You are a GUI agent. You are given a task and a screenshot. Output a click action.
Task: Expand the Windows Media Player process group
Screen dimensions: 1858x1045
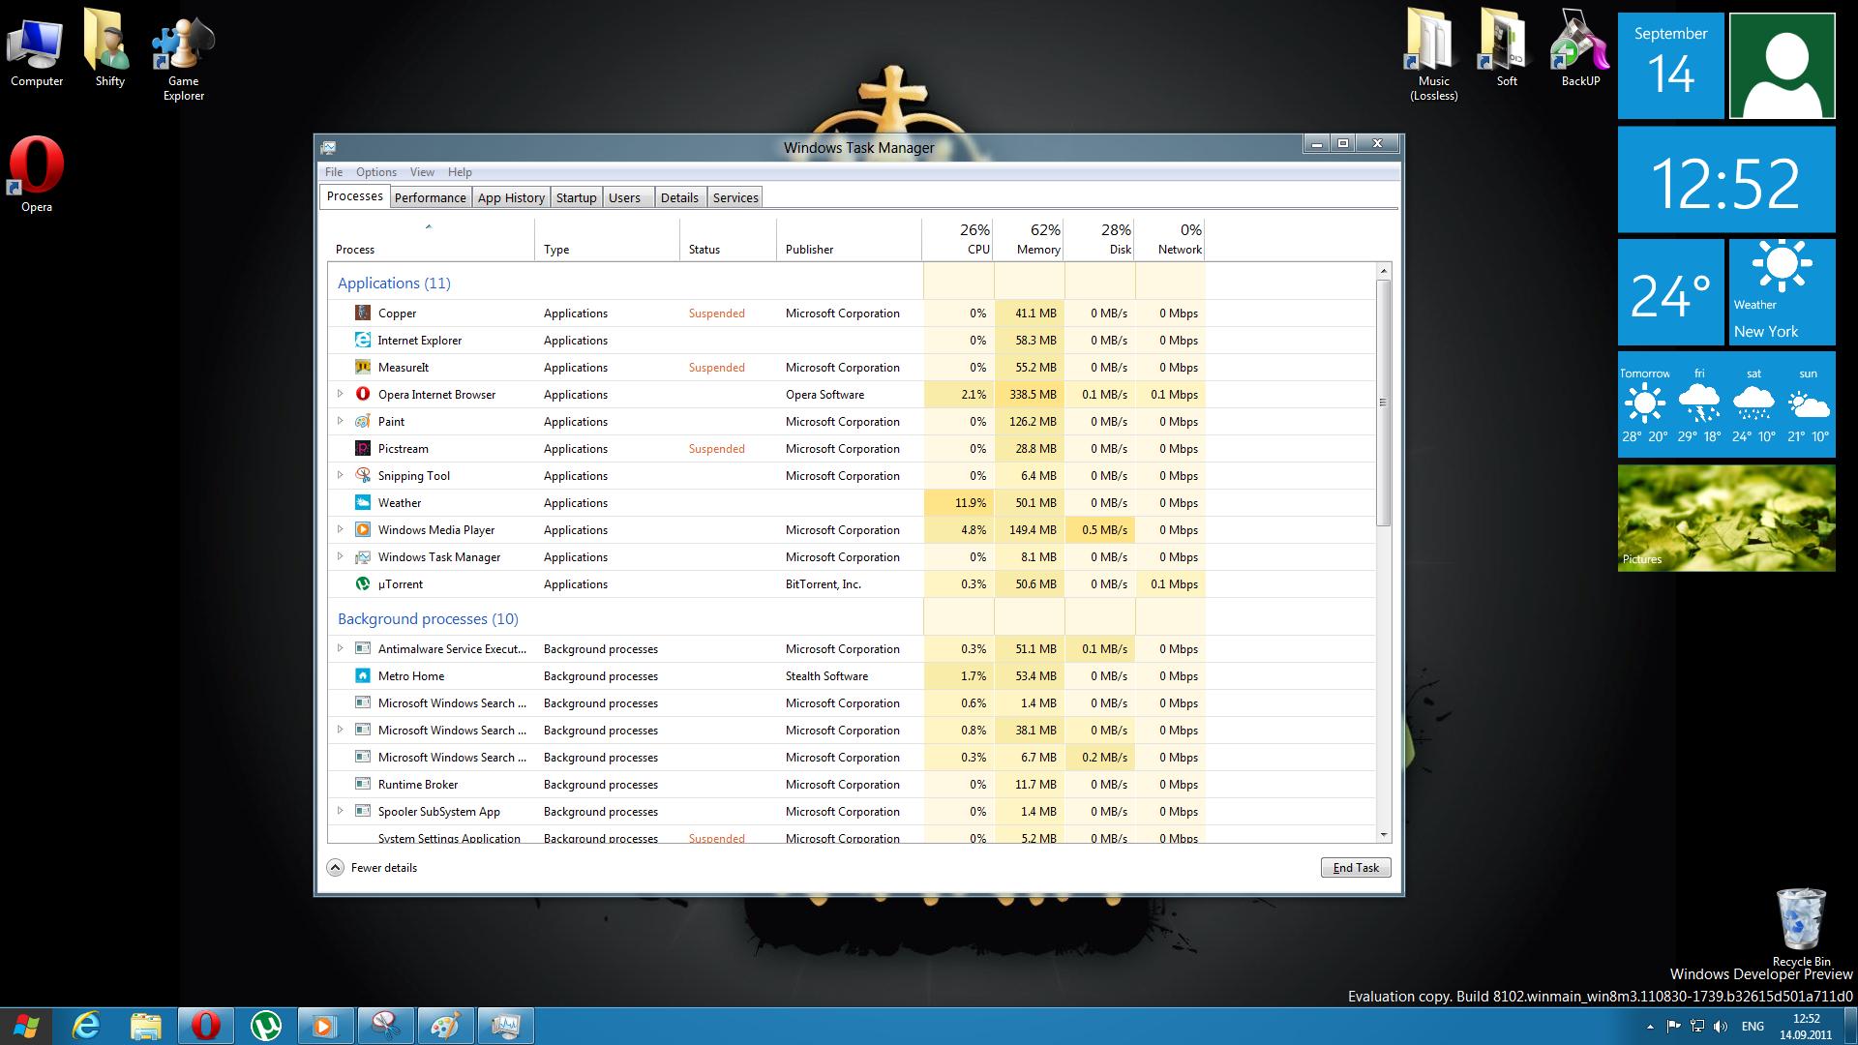[x=340, y=529]
